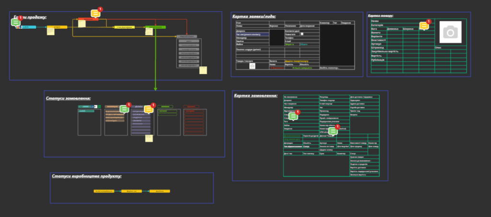
Task: Click first yellow block in production statuses
Action: [x=104, y=191]
